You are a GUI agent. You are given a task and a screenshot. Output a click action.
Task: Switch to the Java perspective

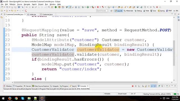pyautogui.click(x=153, y=11)
